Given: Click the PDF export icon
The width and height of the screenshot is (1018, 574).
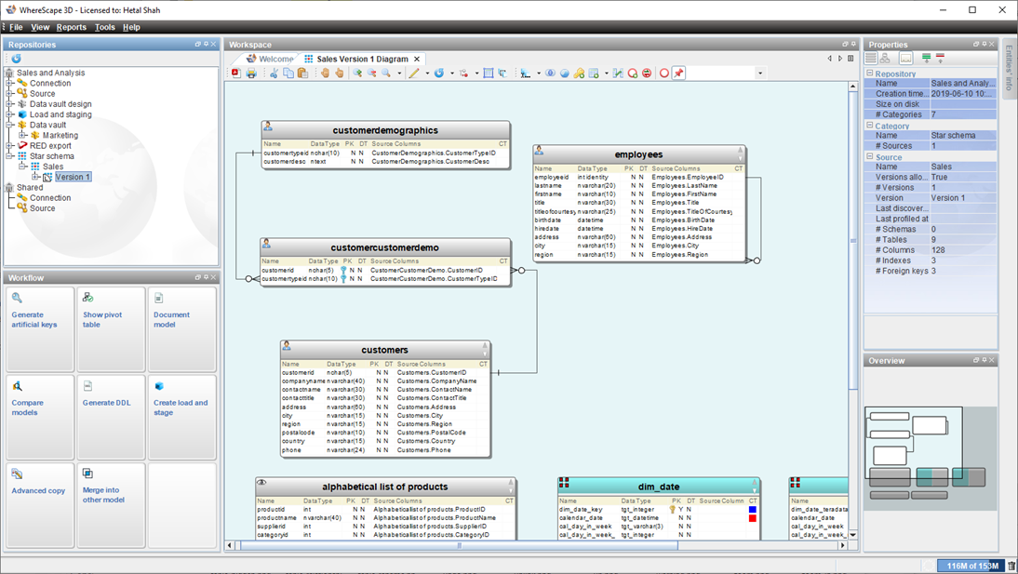Looking at the screenshot, I should (x=236, y=73).
